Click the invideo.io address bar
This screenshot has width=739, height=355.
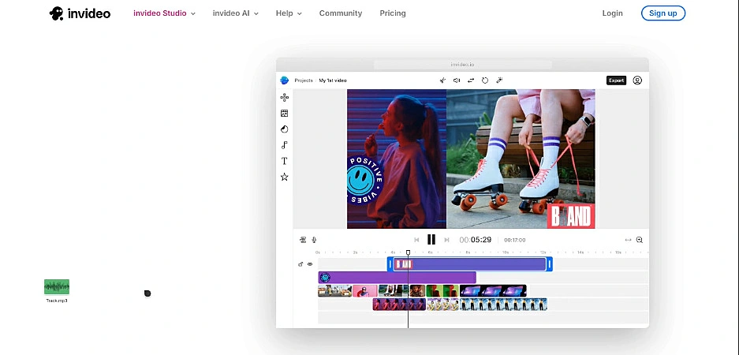[x=462, y=65]
